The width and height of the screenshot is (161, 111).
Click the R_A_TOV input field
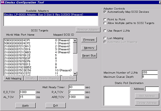[76, 92]
